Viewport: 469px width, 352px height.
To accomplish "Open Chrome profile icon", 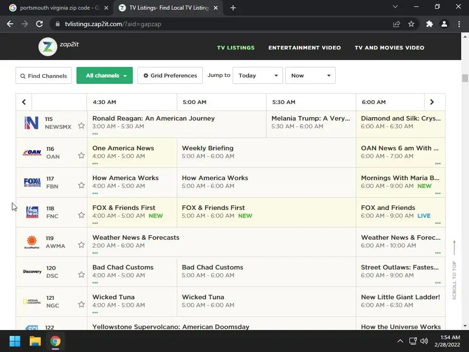I will point(444,24).
